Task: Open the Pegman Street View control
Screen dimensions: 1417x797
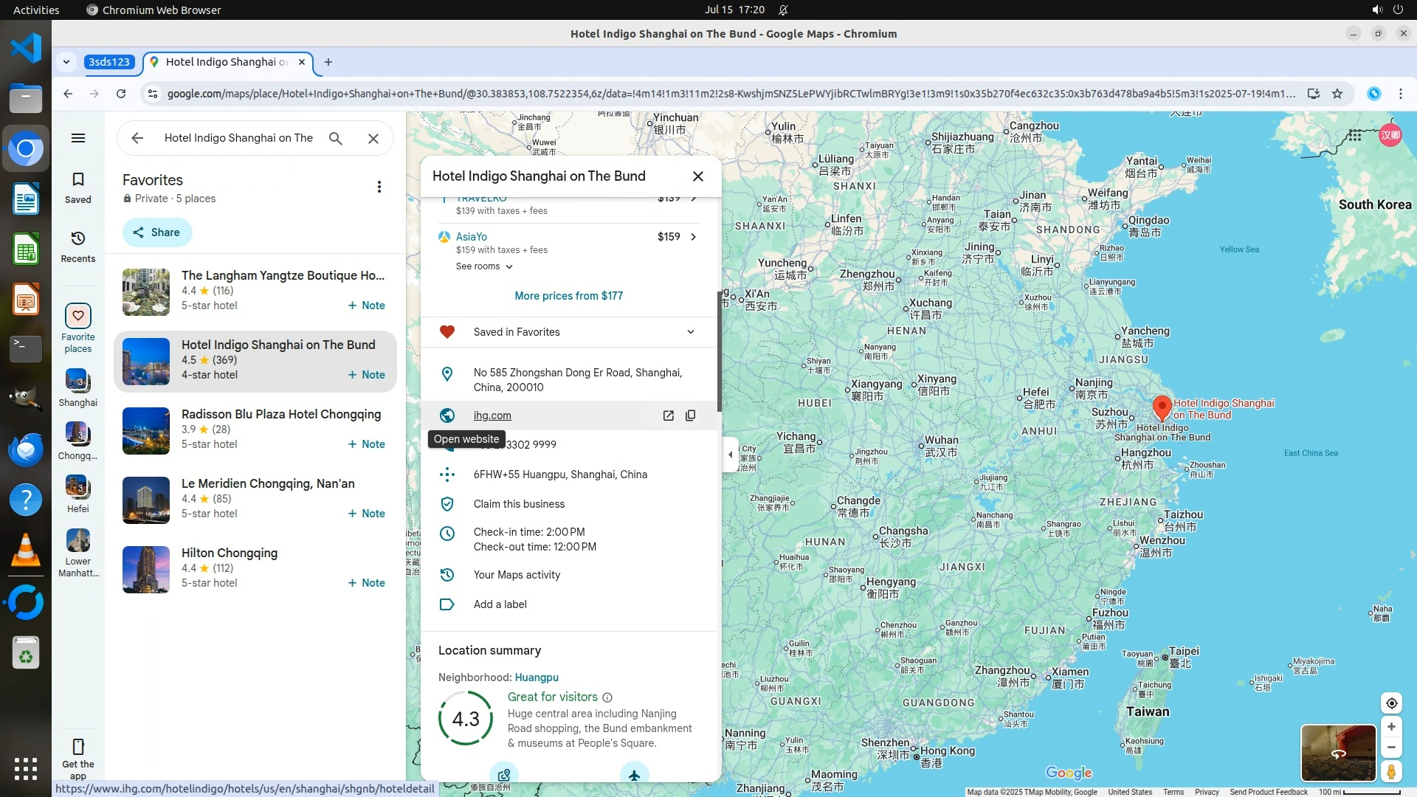Action: (x=1391, y=772)
